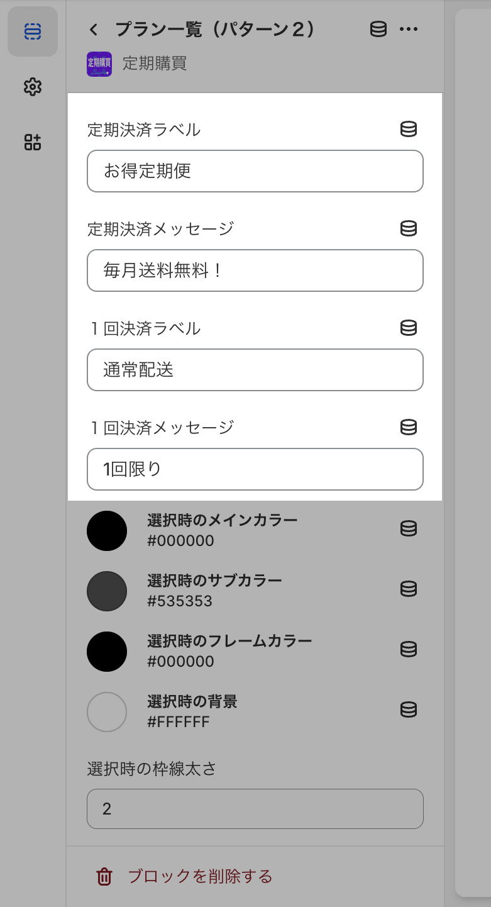The height and width of the screenshot is (907, 491).
Task: Click the 定期決済ラベル text field
Action: coord(255,171)
